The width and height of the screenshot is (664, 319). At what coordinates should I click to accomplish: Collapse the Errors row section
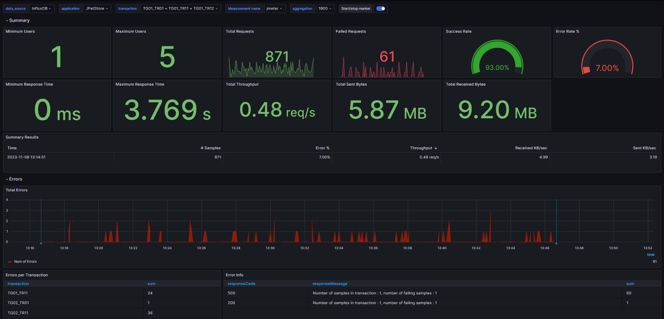(16, 179)
